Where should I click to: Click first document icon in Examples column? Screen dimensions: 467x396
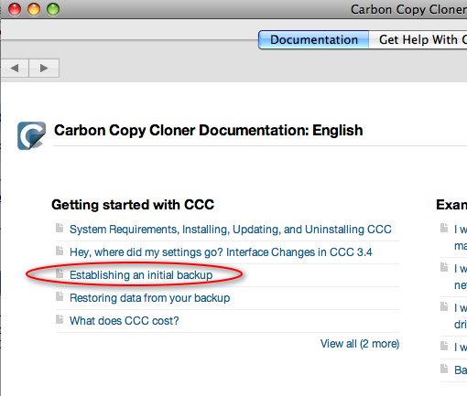pyautogui.click(x=444, y=228)
